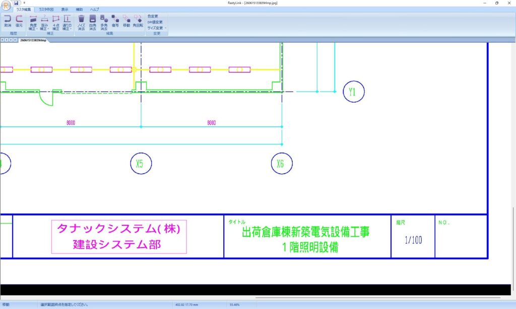Click the Y1 grid circle marker
Screen dimensions: 516x309
[354, 92]
